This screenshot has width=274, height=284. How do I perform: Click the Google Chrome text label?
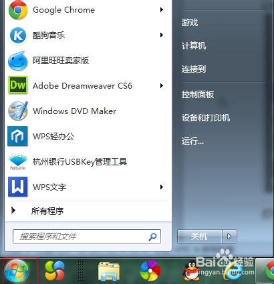pyautogui.click(x=63, y=10)
